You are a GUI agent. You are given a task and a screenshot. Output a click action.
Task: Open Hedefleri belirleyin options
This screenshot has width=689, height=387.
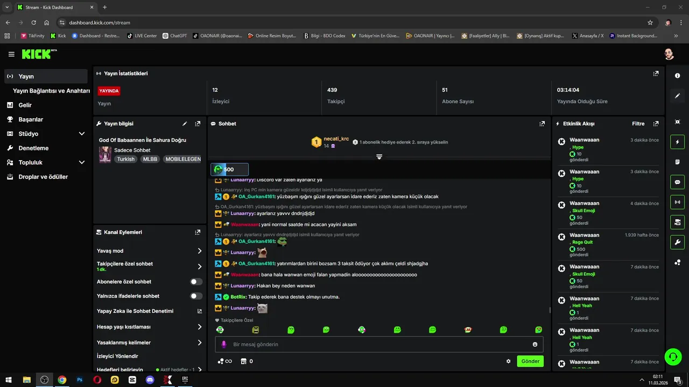(149, 370)
